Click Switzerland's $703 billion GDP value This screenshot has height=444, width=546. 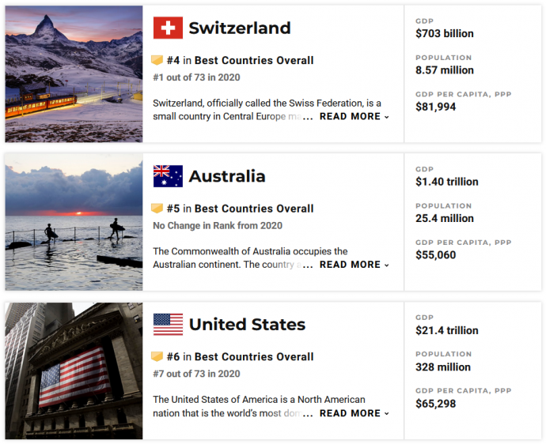pyautogui.click(x=445, y=33)
